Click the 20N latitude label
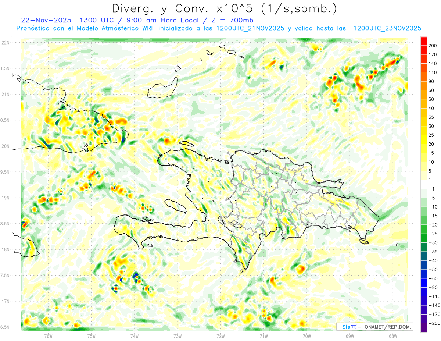This screenshot has width=441, height=341. click(5, 146)
